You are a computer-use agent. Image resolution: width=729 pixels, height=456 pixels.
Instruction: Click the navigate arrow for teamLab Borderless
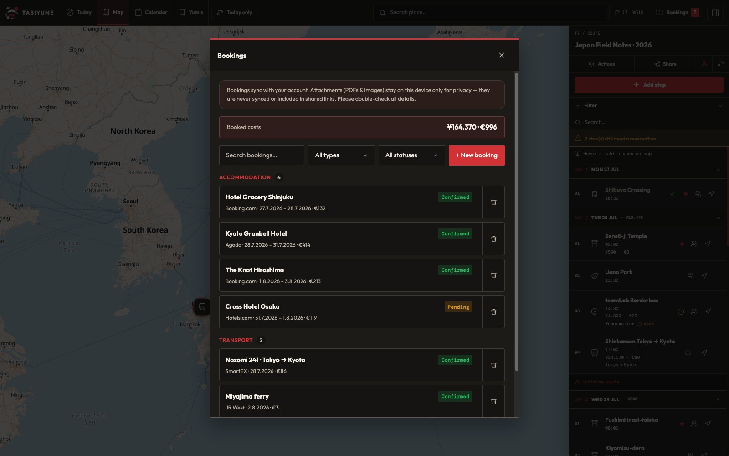pos(708,311)
